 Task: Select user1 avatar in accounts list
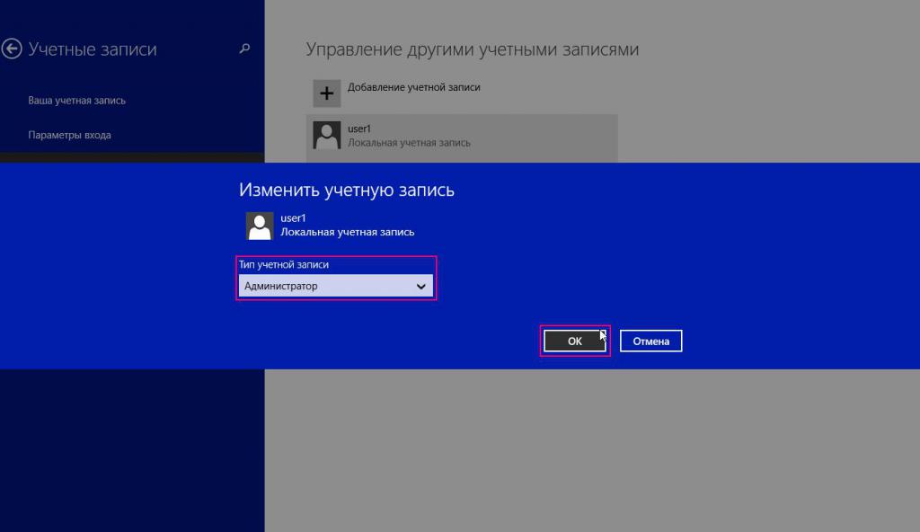tap(327, 135)
